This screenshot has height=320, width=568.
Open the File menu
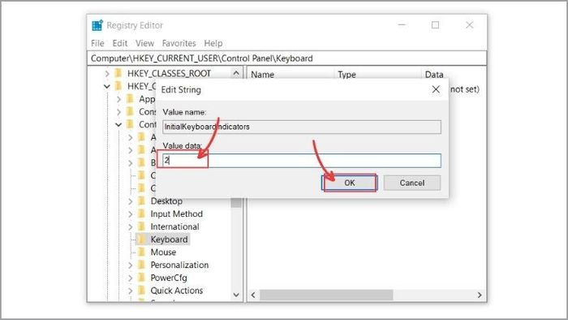click(97, 43)
